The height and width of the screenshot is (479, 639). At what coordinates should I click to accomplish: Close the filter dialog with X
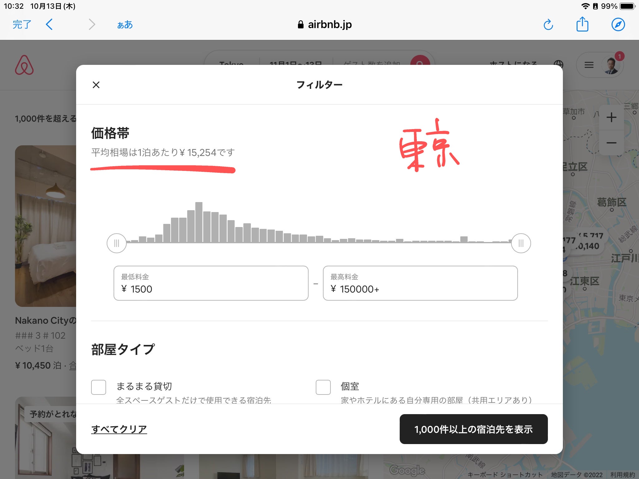[96, 85]
